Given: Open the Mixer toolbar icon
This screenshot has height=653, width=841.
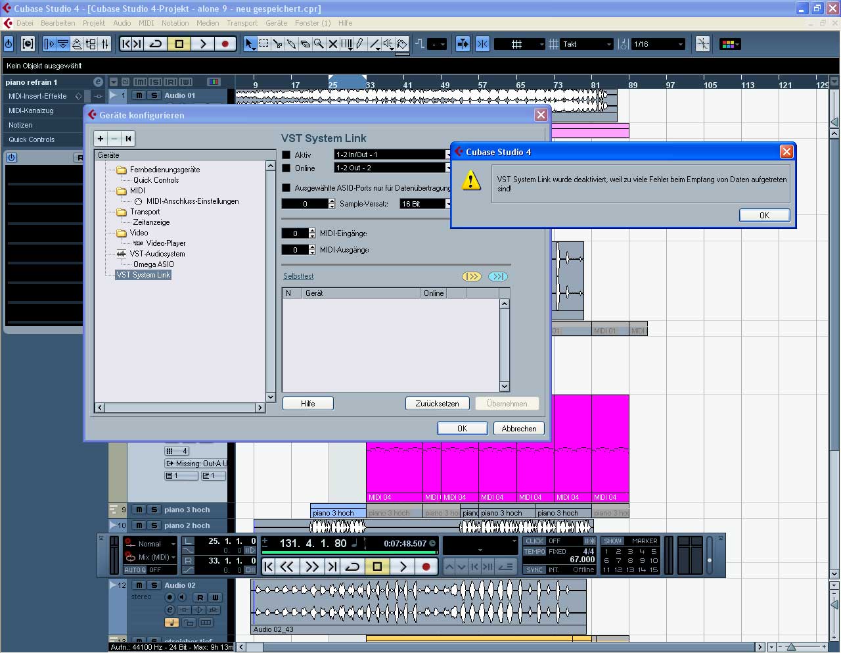Looking at the screenshot, I should click(104, 44).
